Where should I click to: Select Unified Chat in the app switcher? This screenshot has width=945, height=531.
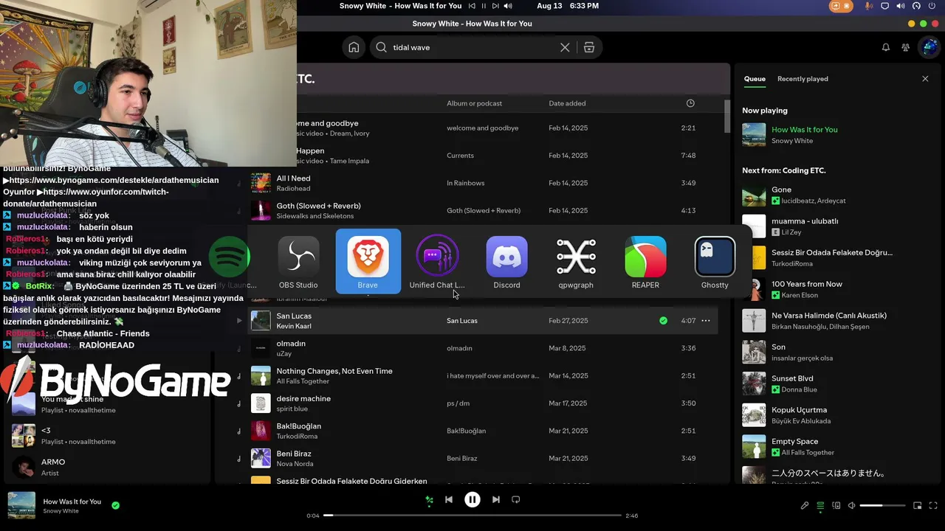coord(437,262)
